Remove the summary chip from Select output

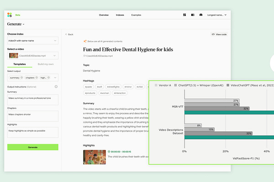coord(21,77)
